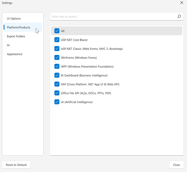Image resolution: width=187 pixels, height=172 pixels.
Task: Toggle Office File API checkbox
Action: 57,93
